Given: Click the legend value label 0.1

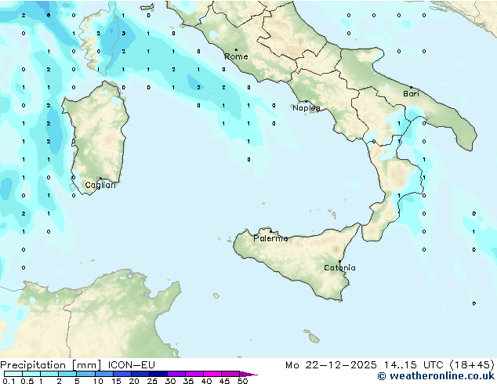Looking at the screenshot, I should point(9,381).
